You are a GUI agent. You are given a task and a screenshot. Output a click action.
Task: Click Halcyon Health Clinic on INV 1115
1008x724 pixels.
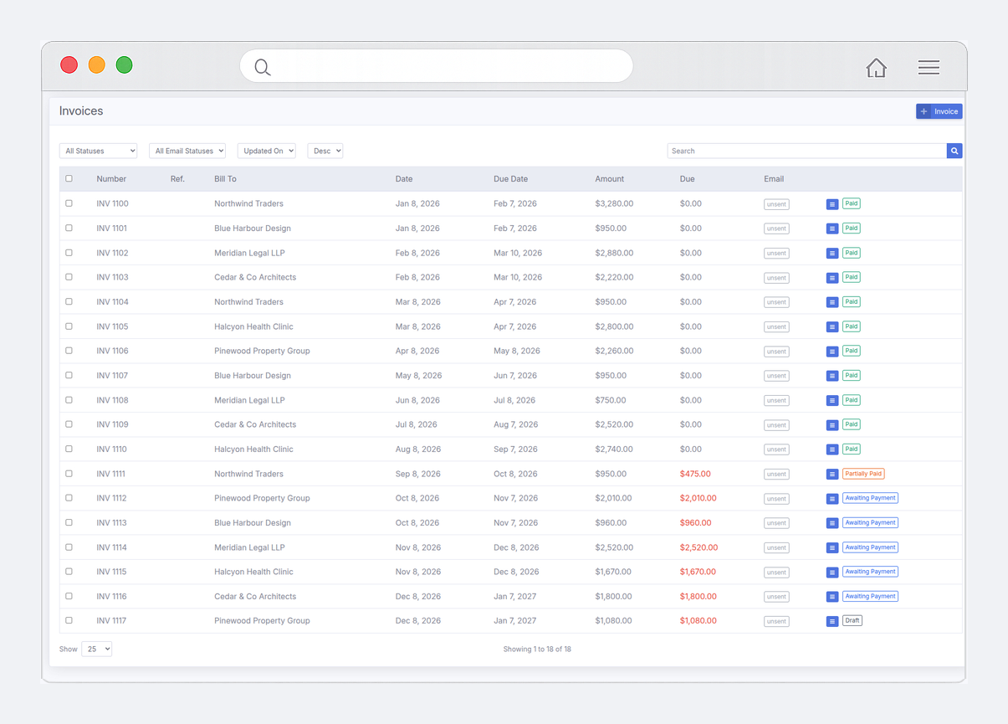(x=253, y=572)
